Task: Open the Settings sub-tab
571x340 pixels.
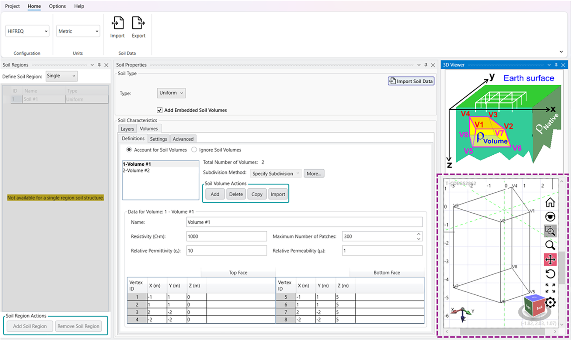Action: [x=158, y=139]
